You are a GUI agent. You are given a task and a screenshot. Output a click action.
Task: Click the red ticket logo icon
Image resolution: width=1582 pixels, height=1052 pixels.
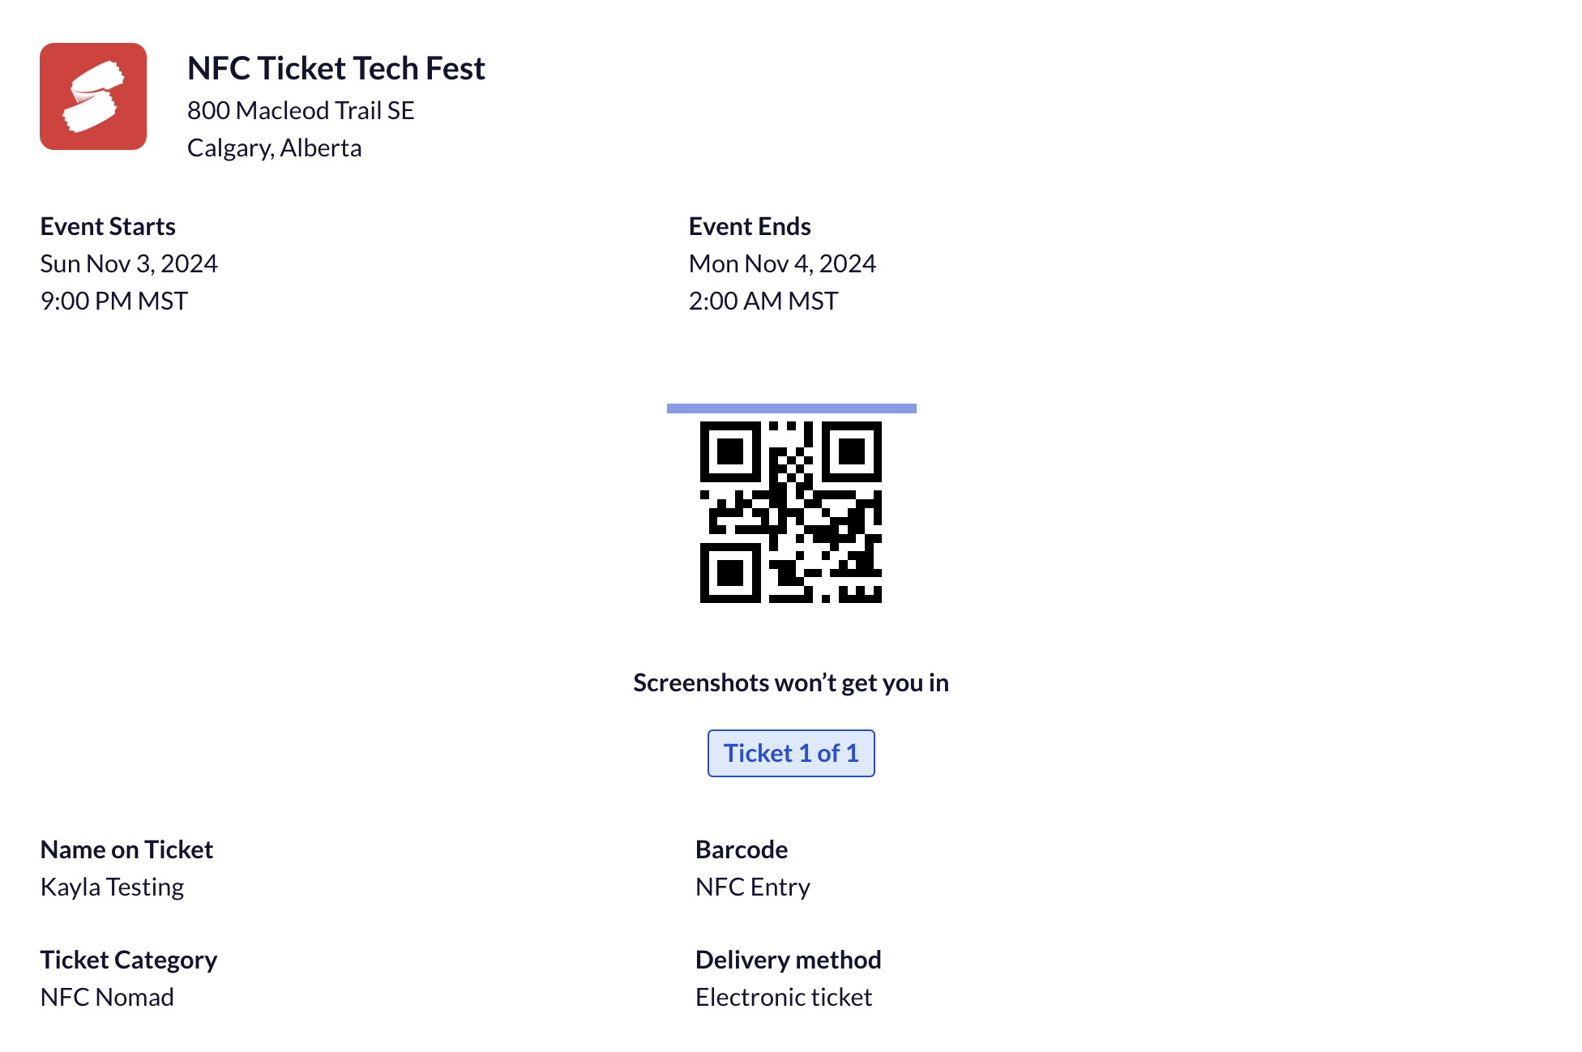tap(93, 96)
